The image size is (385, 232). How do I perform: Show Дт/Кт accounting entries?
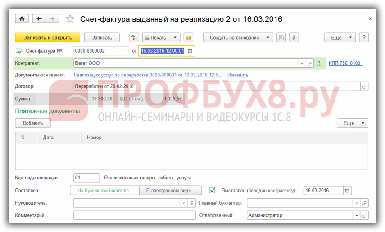point(134,38)
